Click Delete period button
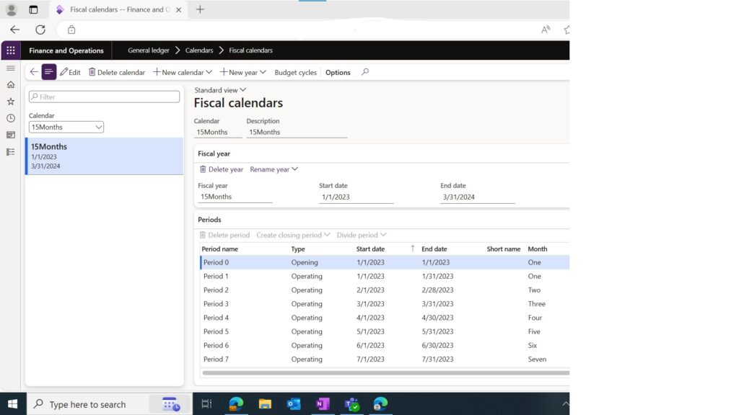This screenshot has width=739, height=415. coord(224,235)
